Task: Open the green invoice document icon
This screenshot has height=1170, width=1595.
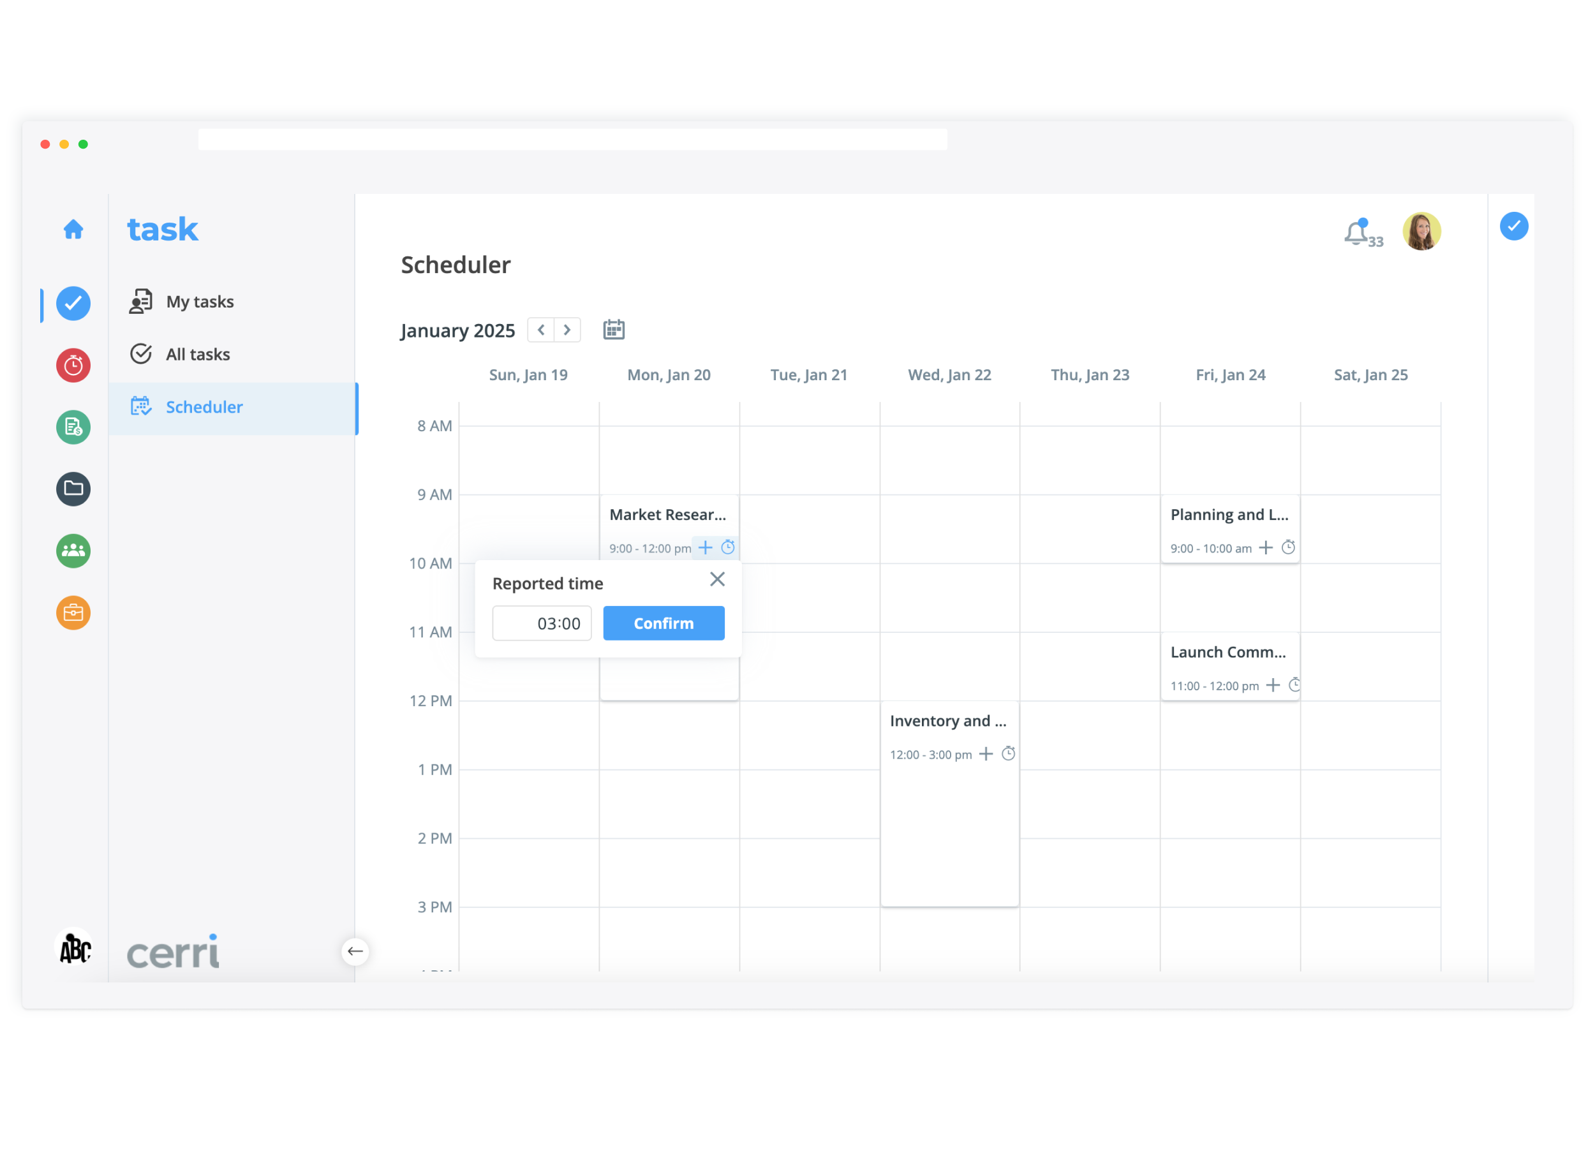Action: [73, 427]
